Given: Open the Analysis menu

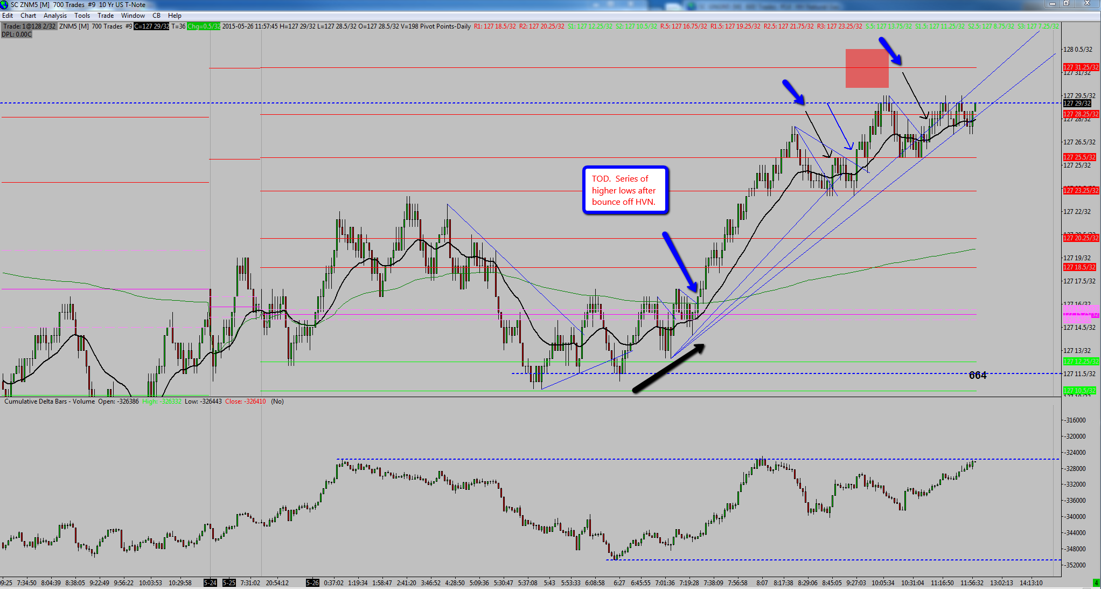Looking at the screenshot, I should (x=55, y=16).
